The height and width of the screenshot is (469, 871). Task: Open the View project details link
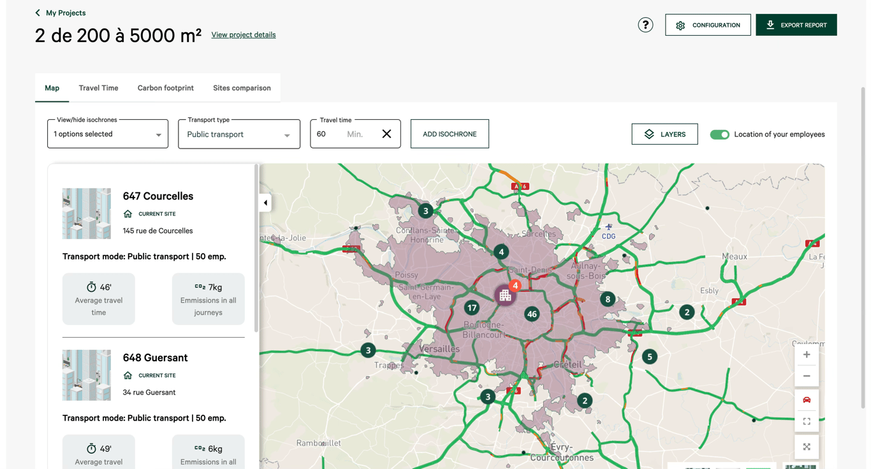click(243, 34)
